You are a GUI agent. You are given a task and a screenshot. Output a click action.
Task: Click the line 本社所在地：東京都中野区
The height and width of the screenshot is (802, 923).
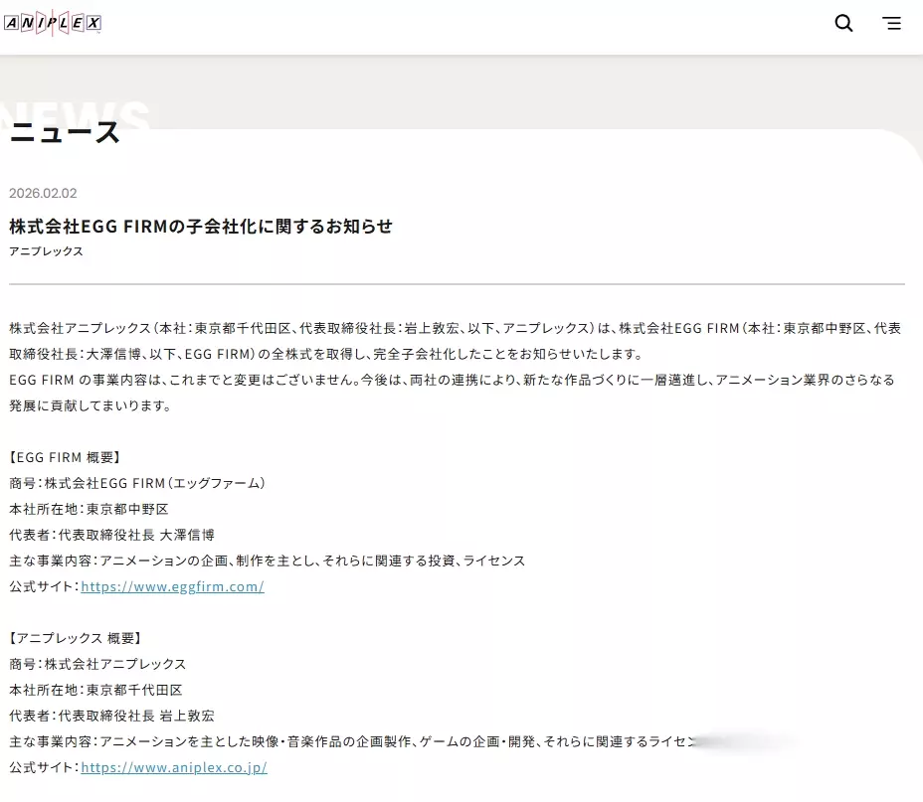tap(89, 509)
